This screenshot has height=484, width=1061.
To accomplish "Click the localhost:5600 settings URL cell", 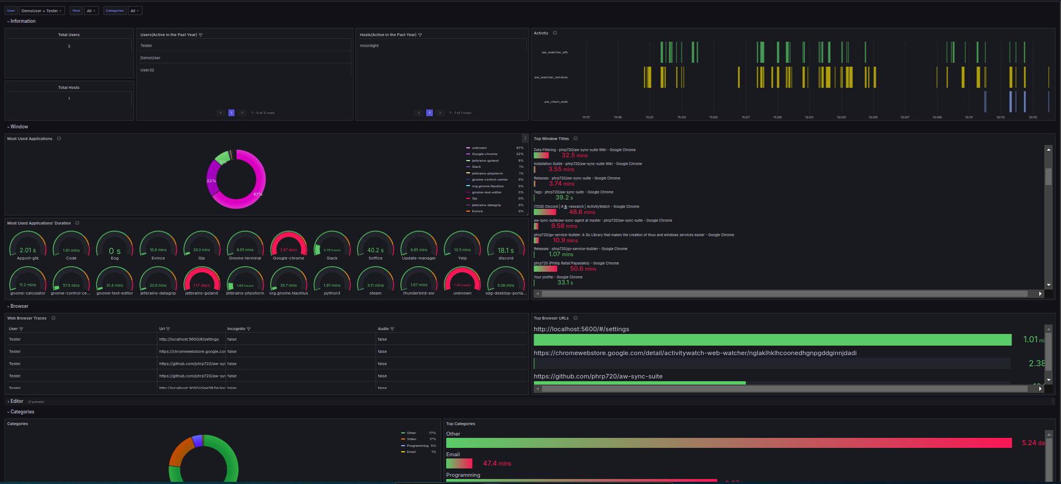I will (x=191, y=339).
